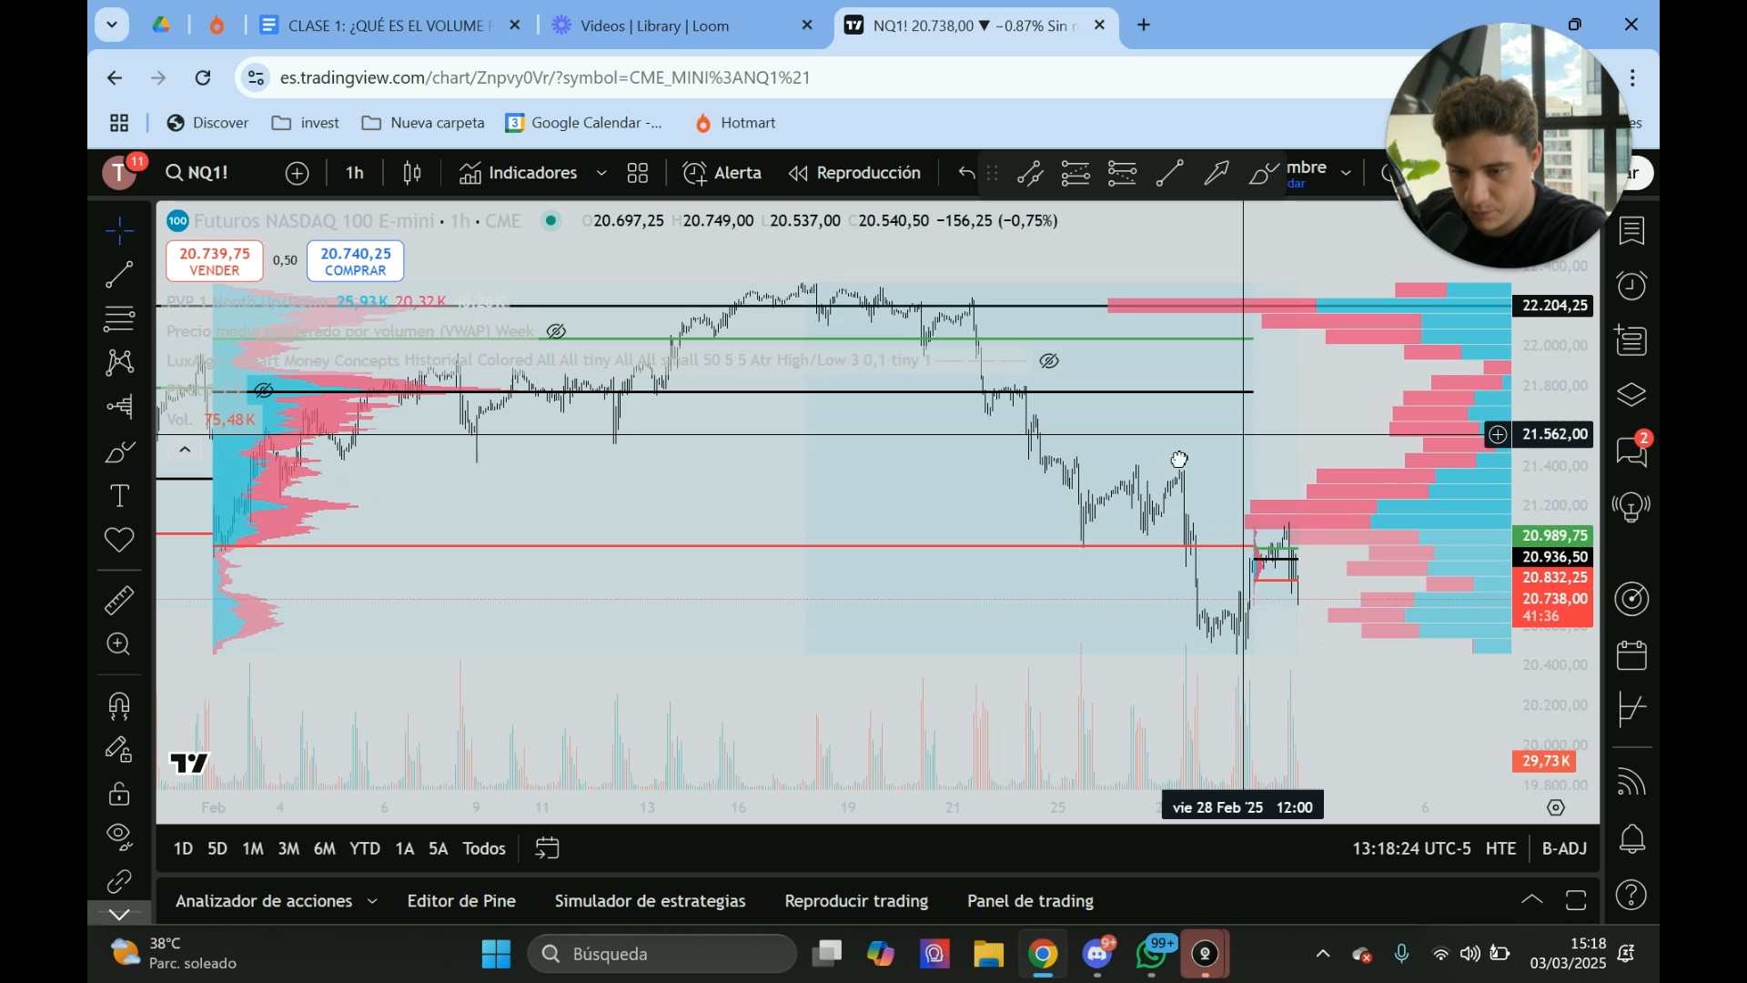
Task: Select the 5D time range
Action: (217, 849)
